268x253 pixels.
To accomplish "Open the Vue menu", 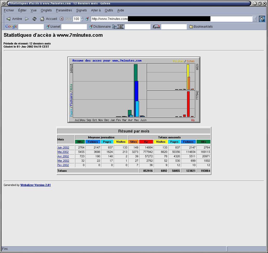I will [33, 10].
